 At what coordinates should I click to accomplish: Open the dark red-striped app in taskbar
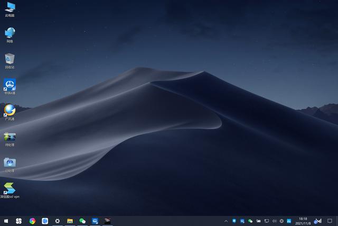(x=107, y=221)
